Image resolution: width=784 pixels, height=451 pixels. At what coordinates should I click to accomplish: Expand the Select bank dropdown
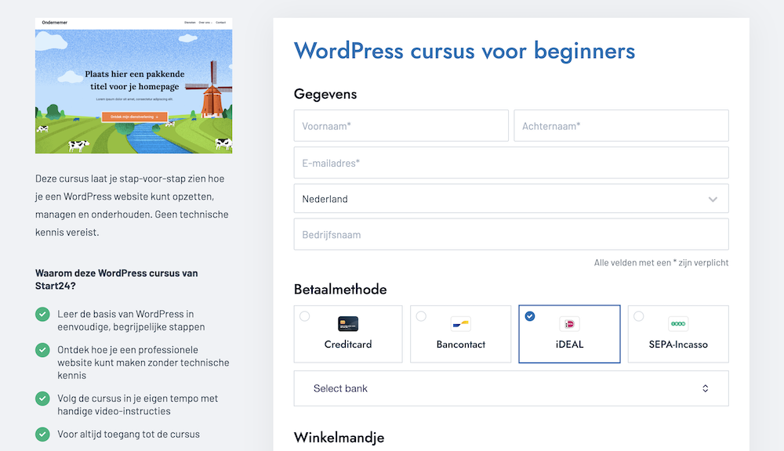tap(510, 388)
